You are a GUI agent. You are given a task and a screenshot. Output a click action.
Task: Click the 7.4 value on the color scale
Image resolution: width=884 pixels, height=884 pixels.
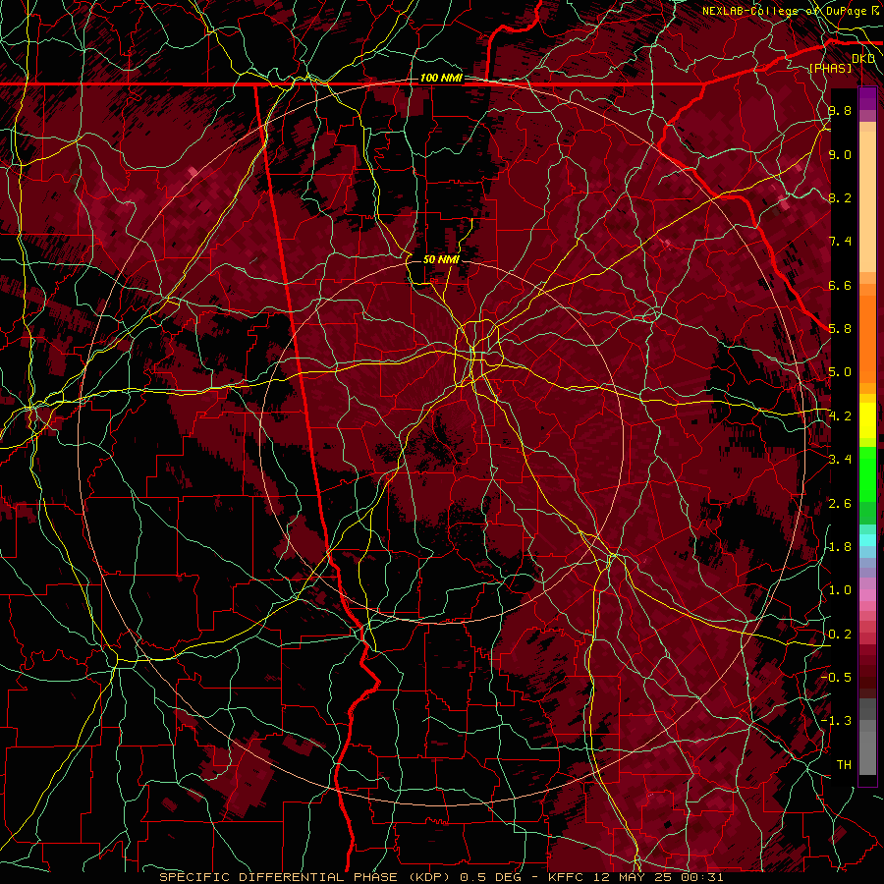(840, 242)
